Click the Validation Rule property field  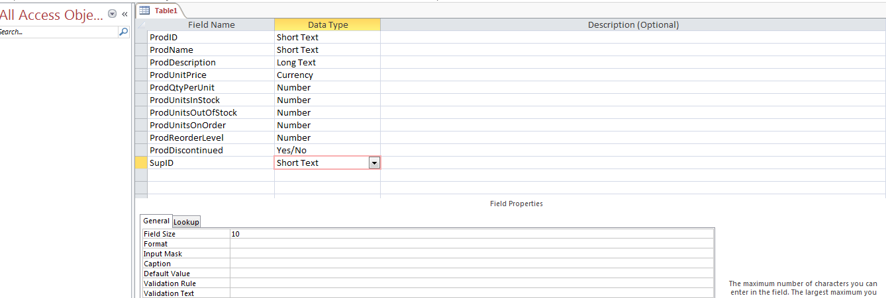471,283
